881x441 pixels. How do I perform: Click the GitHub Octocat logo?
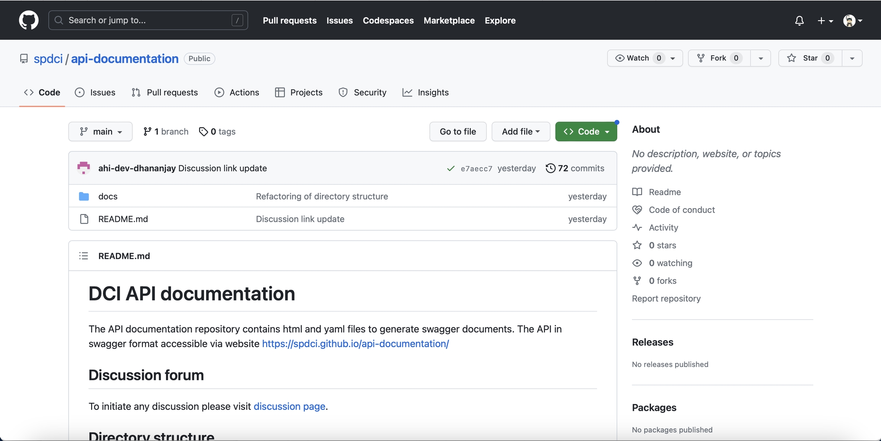pyautogui.click(x=29, y=20)
